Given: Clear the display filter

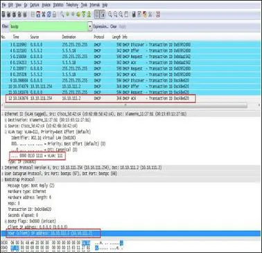Looking at the screenshot, I should click(114, 26).
